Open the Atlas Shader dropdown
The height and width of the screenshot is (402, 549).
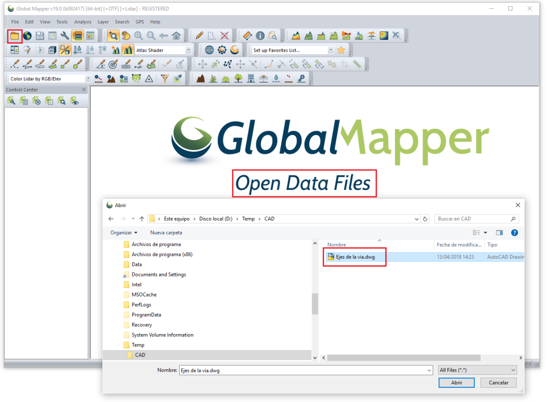(x=189, y=50)
